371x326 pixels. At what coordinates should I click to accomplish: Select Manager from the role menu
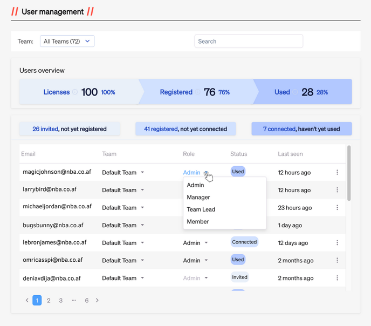coord(198,198)
